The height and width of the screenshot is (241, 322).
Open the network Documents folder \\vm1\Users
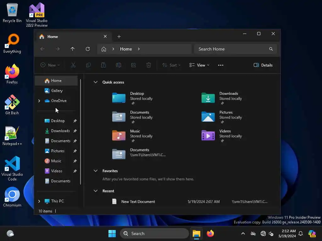coord(139,154)
